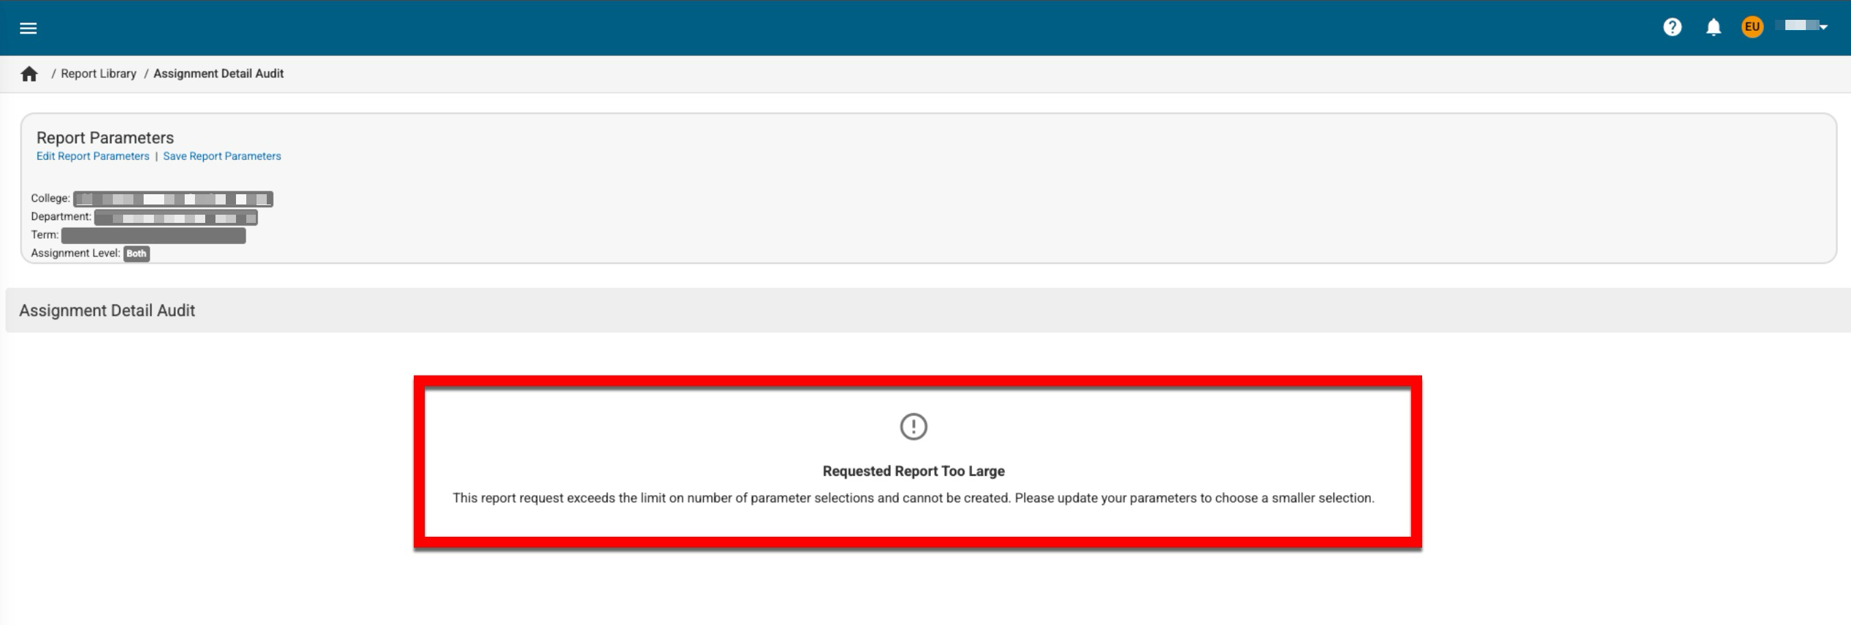Click the orange EU user avatar

point(1752,27)
